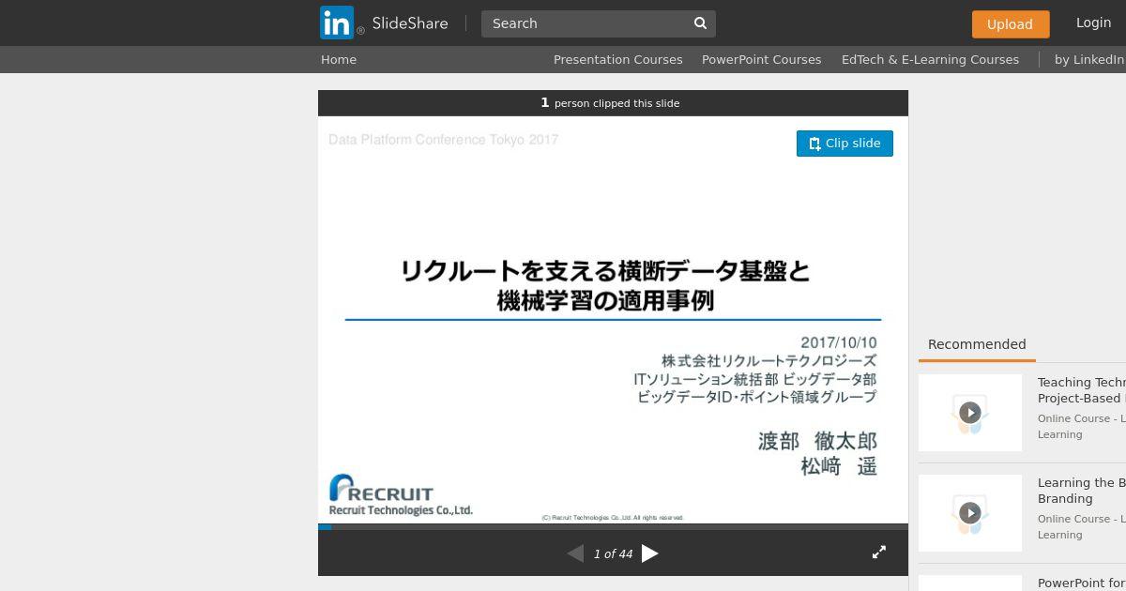Open the Learning the Branding course title
The image size is (1126, 591).
[1081, 491]
